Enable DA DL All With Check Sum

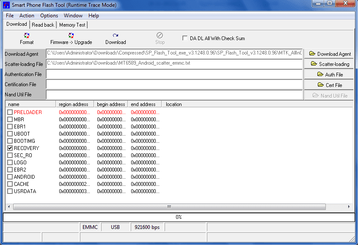pos(185,38)
